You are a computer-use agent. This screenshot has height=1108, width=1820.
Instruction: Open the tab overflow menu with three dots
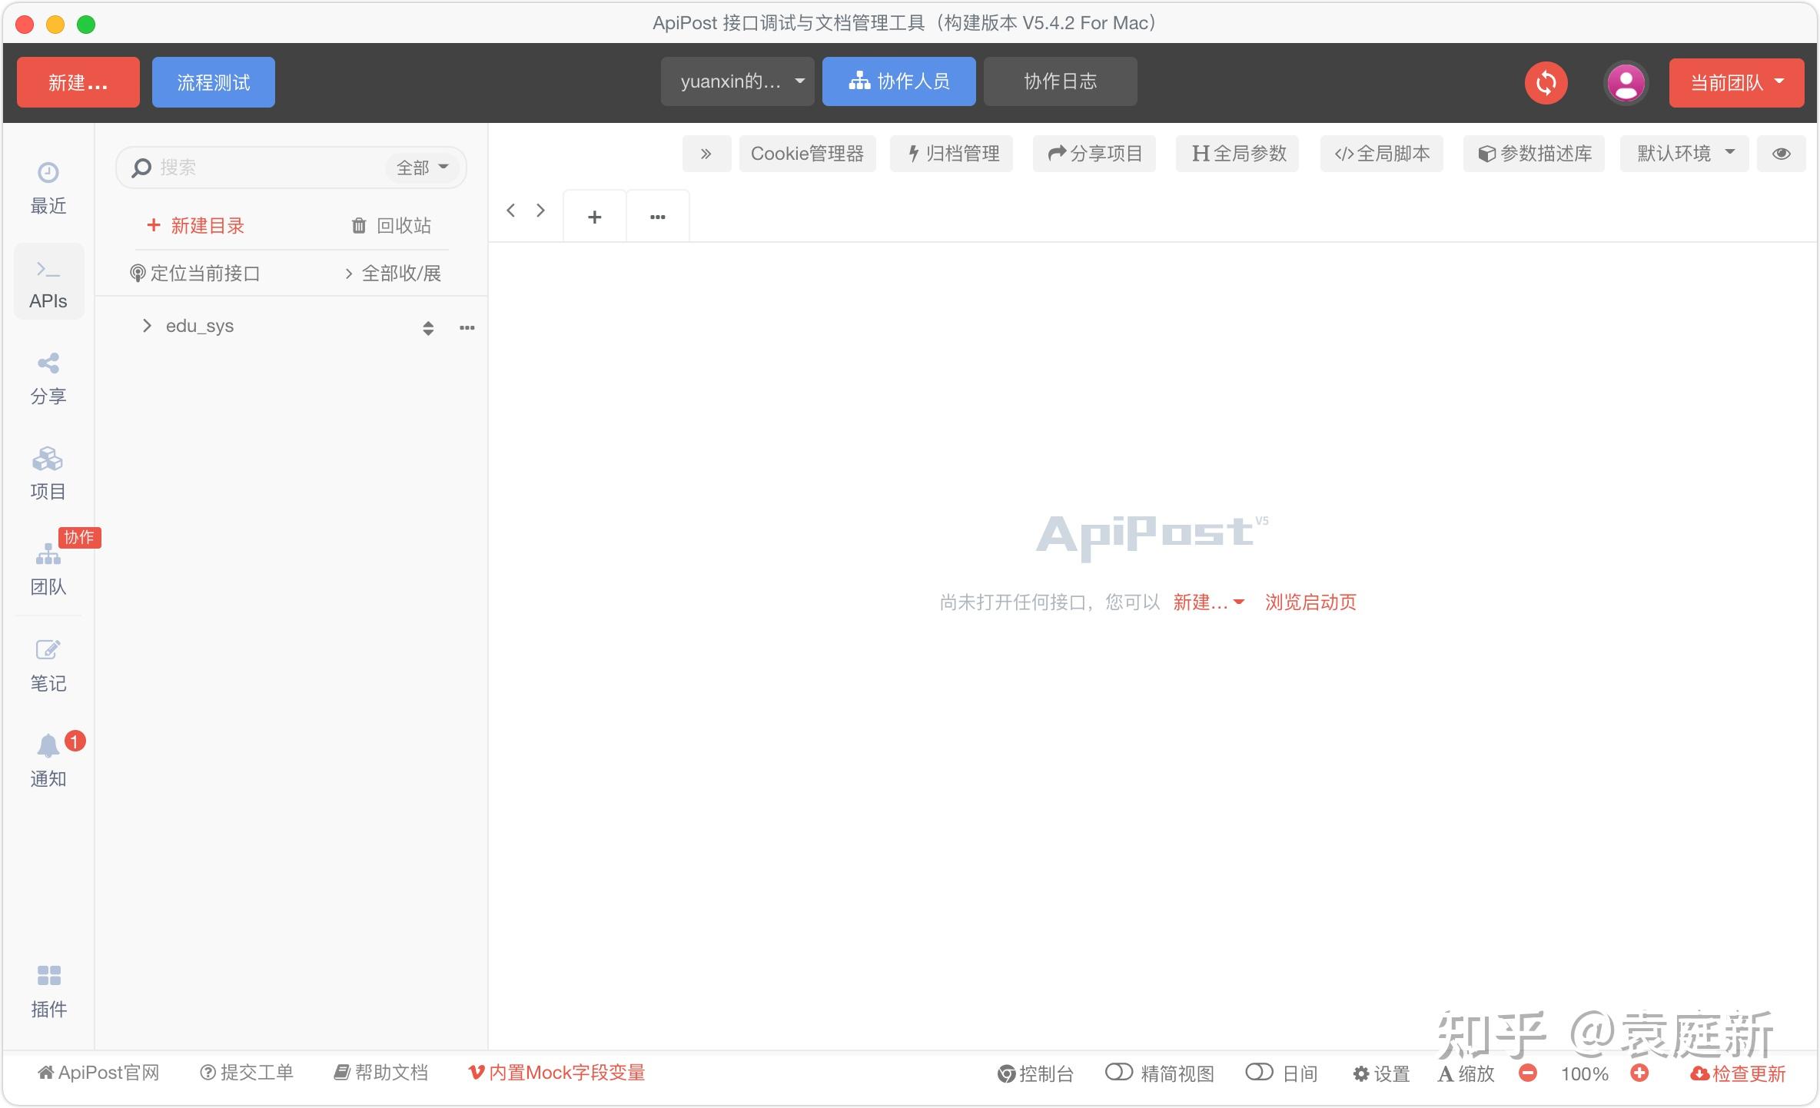[x=657, y=216]
